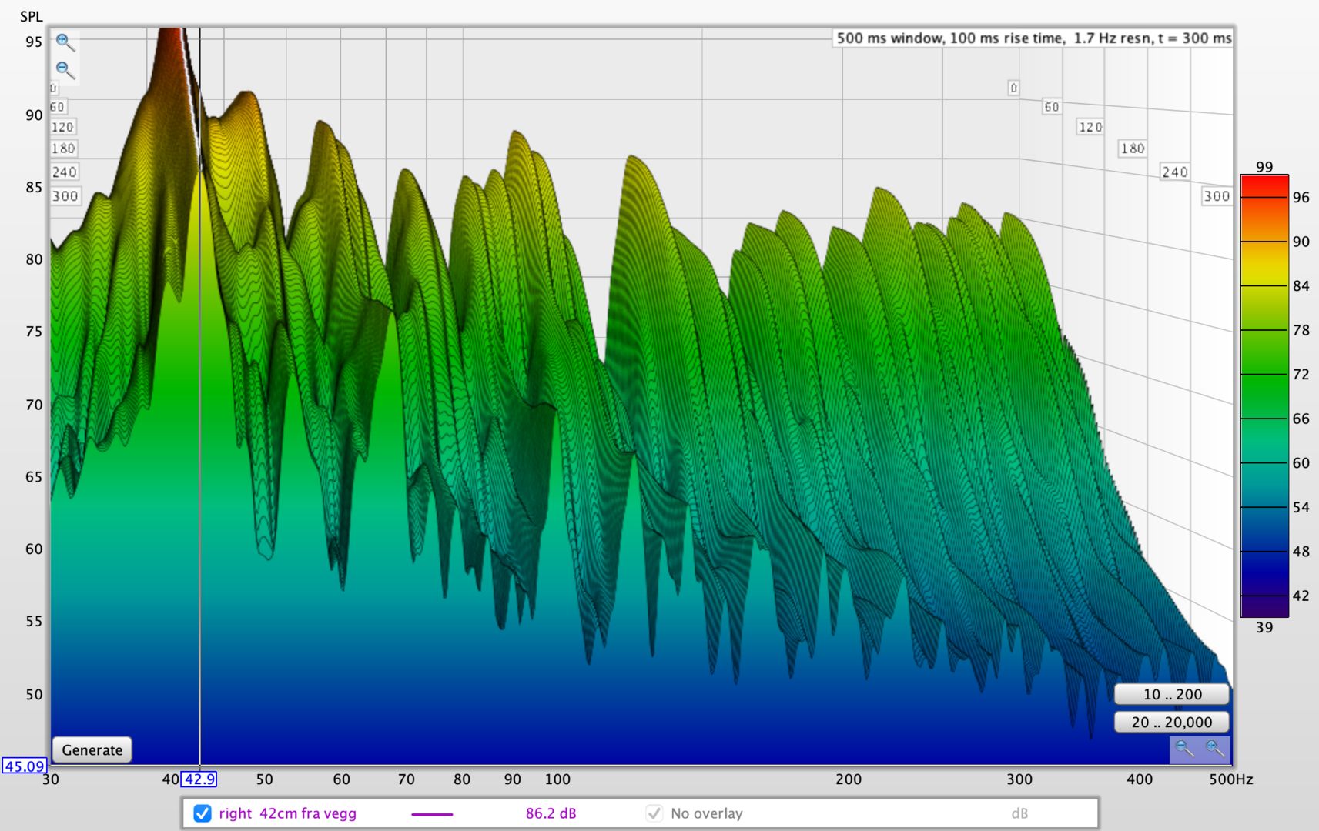This screenshot has height=831, width=1319.
Task: Click the 300 time label on the left time axis
Action: [65, 196]
